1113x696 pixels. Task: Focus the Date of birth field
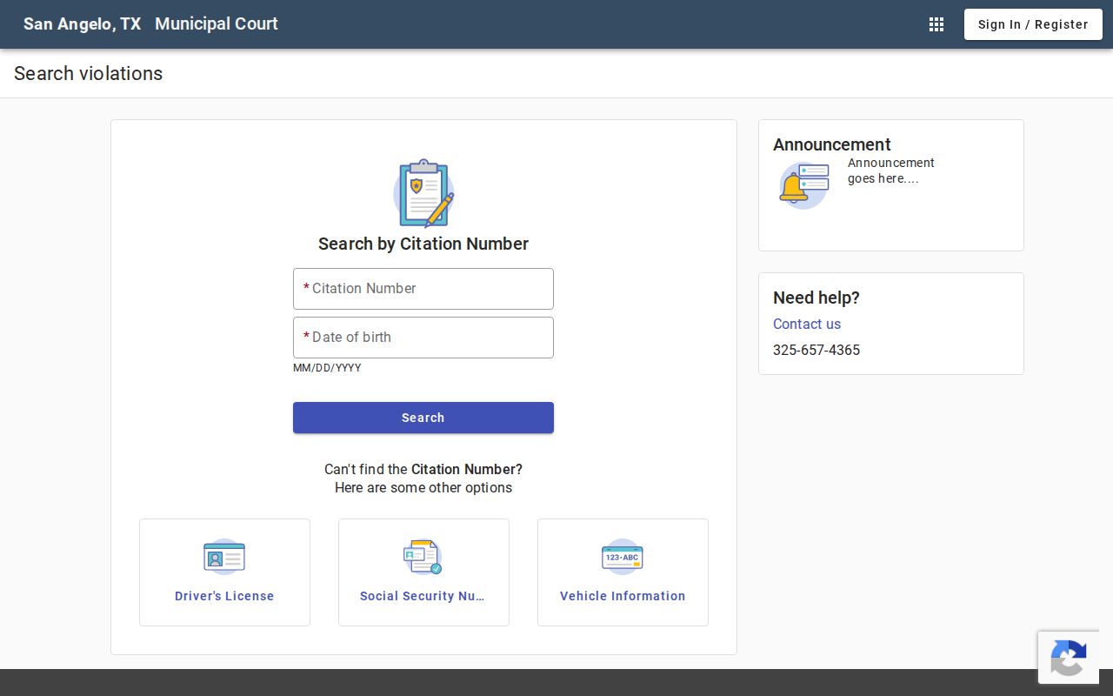423,338
